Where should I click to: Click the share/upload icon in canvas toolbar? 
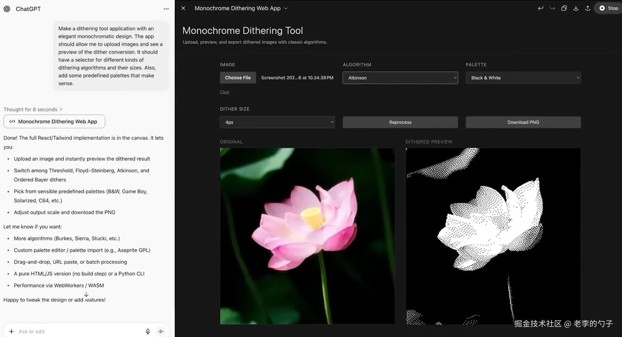588,8
